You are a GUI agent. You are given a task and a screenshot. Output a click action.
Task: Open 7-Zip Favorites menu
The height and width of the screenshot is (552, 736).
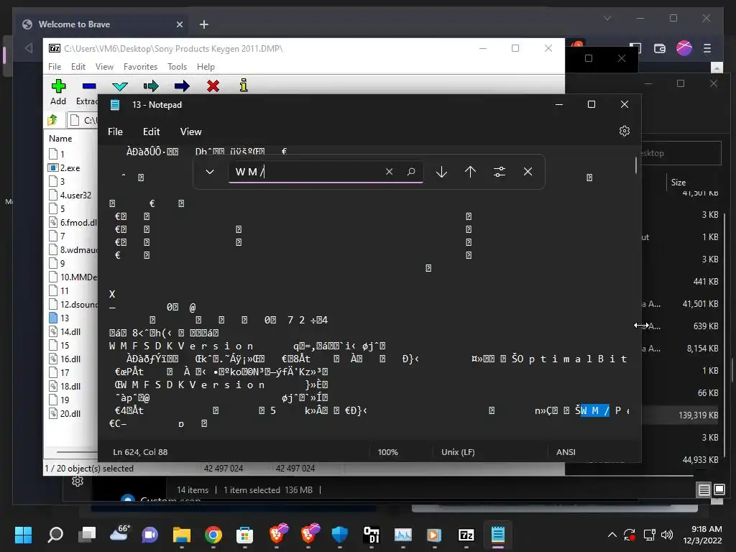coord(140,67)
